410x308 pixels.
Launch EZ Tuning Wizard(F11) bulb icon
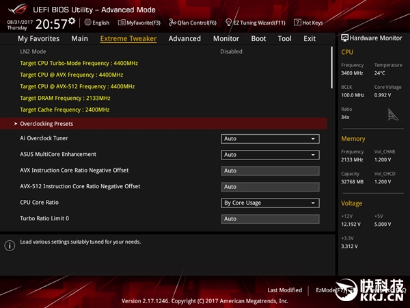tap(228, 23)
